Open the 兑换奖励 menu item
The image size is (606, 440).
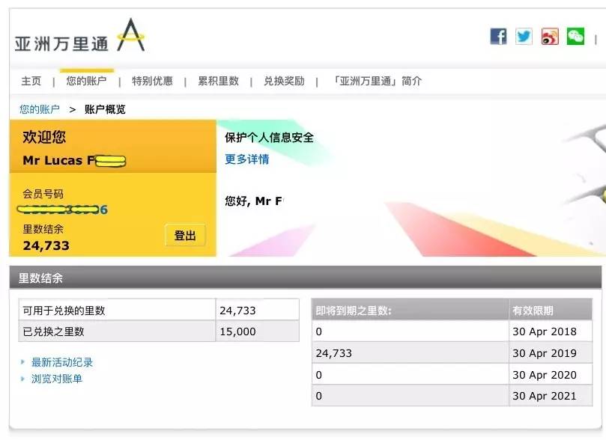click(x=281, y=81)
